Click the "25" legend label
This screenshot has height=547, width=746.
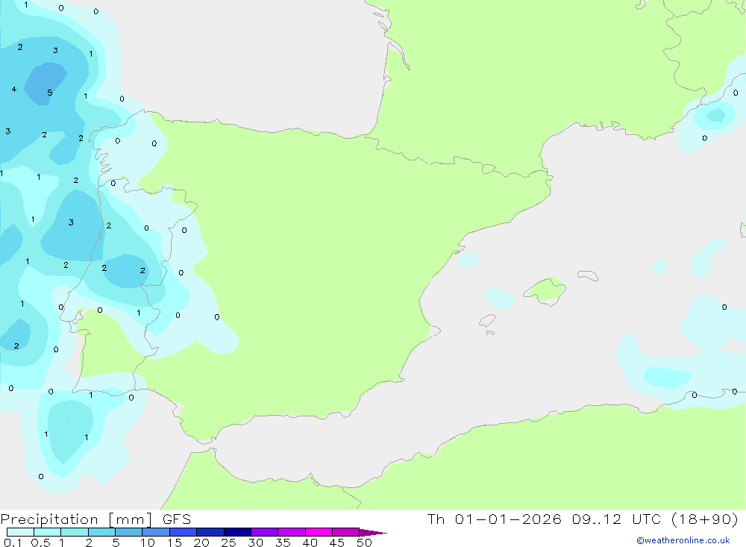pos(229,543)
